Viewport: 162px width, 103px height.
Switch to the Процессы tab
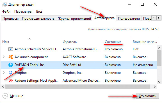coord(10,19)
